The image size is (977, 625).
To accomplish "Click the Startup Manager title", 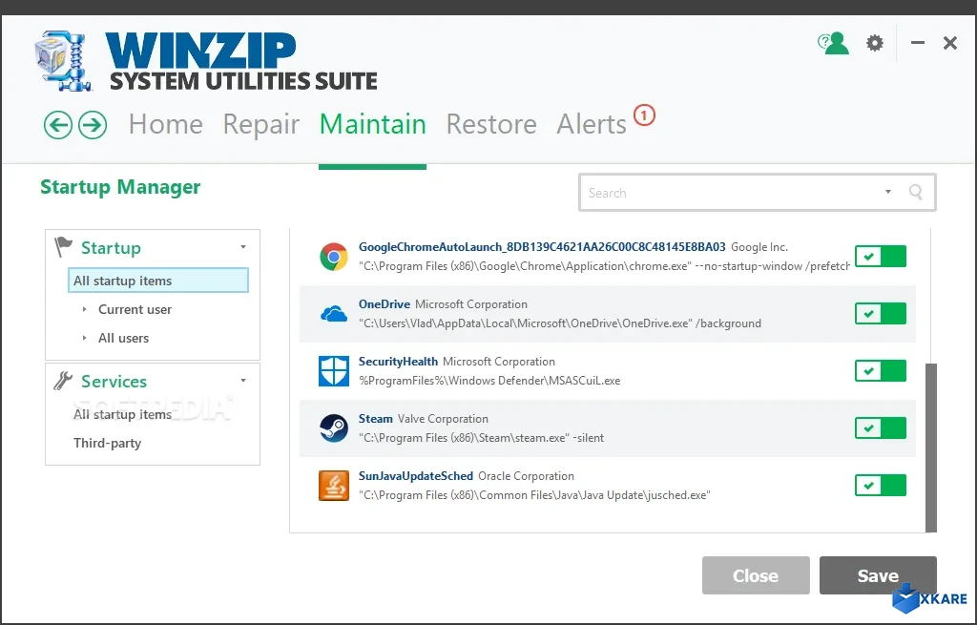I will click(120, 187).
